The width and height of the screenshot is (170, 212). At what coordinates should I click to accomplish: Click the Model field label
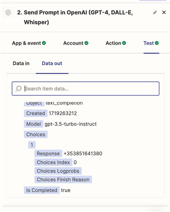click(33, 124)
